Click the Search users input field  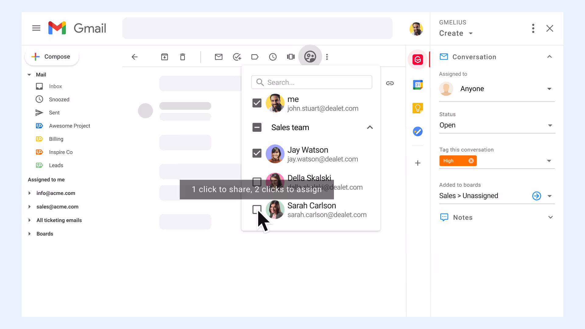tap(311, 82)
